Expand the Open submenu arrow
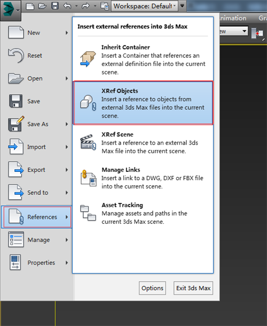The height and width of the screenshot is (326, 267). click(67, 78)
